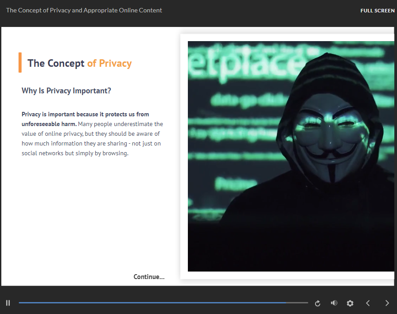Click the hooded masked figure video
Screen dimensions: 397x314
click(291, 156)
